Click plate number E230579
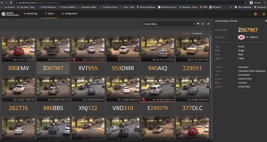Screen dimensions: 267x142 pyautogui.click(x=158, y=108)
